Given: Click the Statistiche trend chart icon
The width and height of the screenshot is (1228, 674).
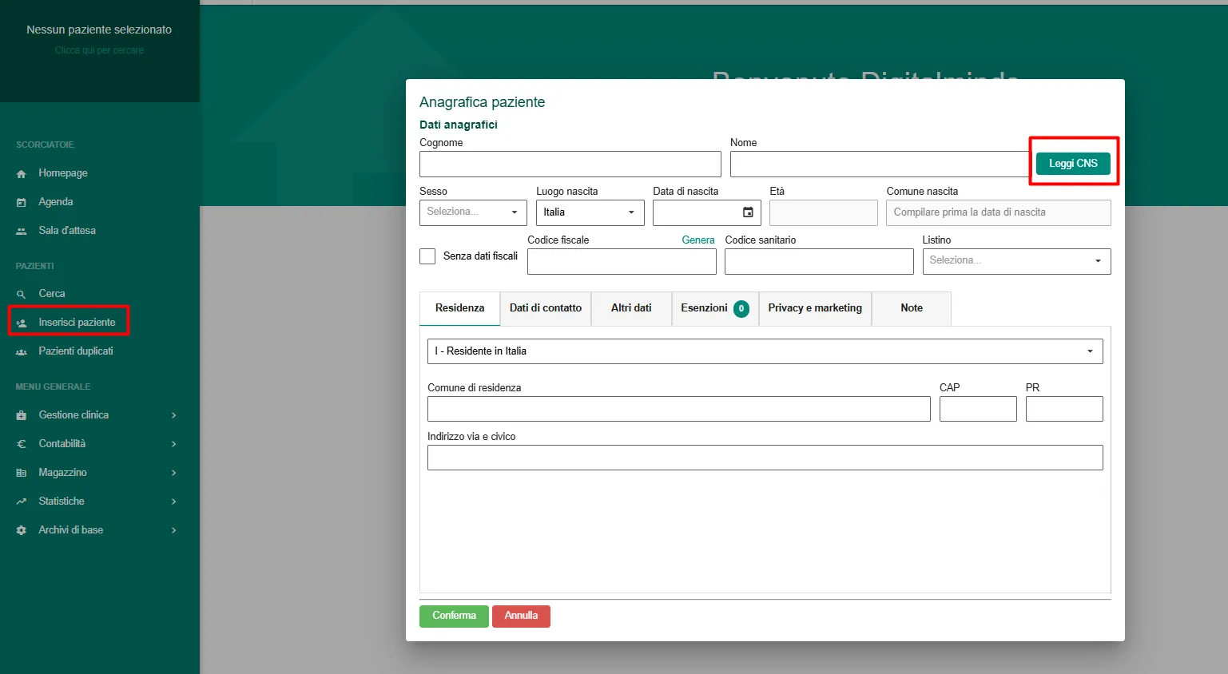Looking at the screenshot, I should tap(22, 502).
